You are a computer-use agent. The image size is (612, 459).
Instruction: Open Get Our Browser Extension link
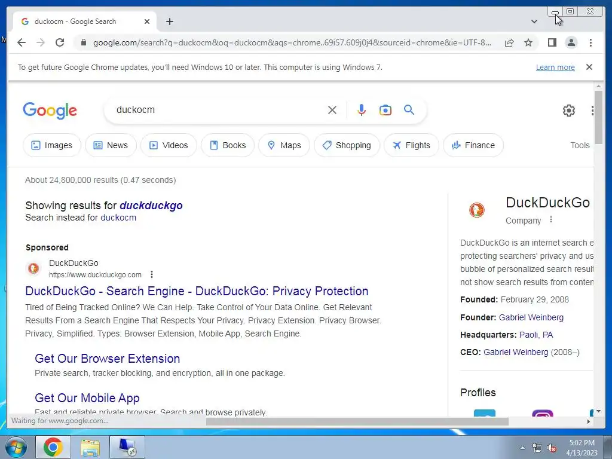point(108,359)
